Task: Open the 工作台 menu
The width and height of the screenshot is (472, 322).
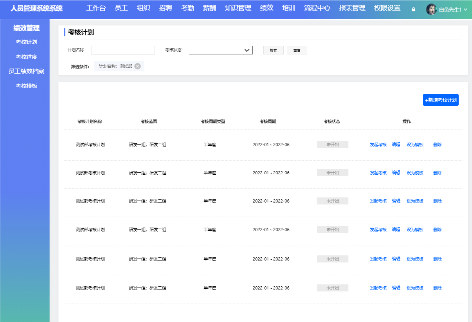Action: [x=96, y=8]
